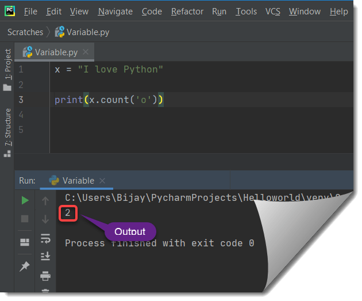Open the Window menu

click(305, 12)
